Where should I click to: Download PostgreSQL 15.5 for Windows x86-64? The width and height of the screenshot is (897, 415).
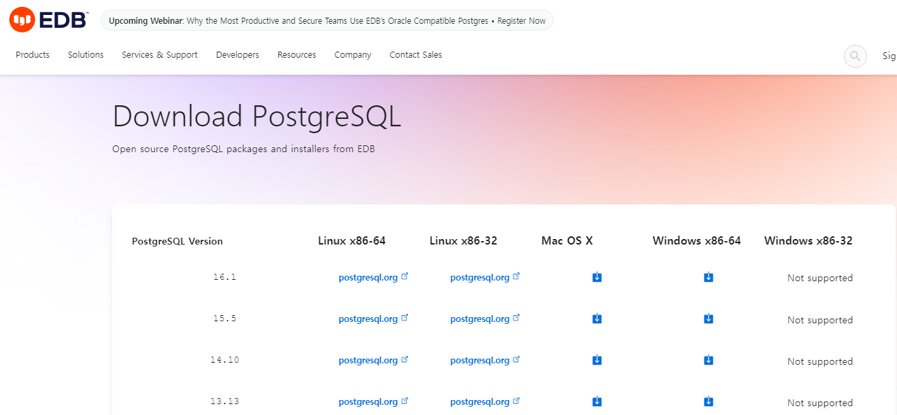tap(709, 319)
